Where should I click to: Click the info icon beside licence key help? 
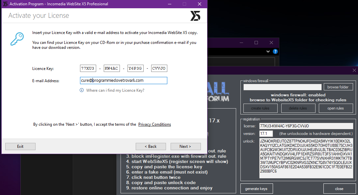click(x=81, y=90)
